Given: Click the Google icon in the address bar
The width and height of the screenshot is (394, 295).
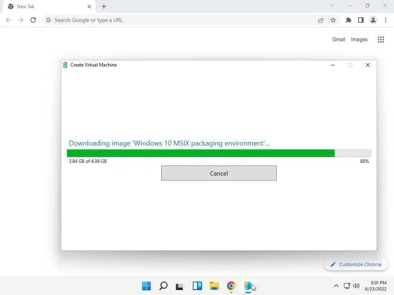Looking at the screenshot, I should pyautogui.click(x=48, y=20).
